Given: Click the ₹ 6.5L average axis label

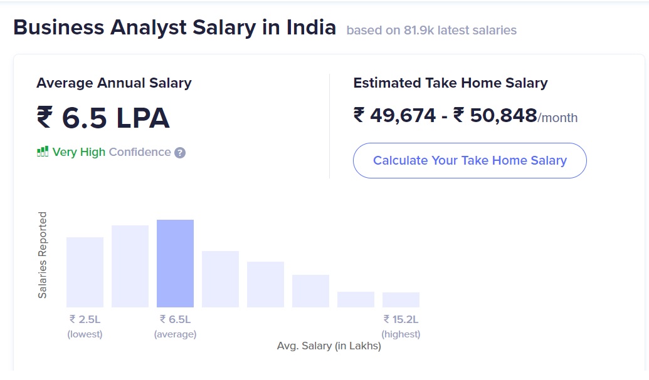Looking at the screenshot, I should 175,326.
